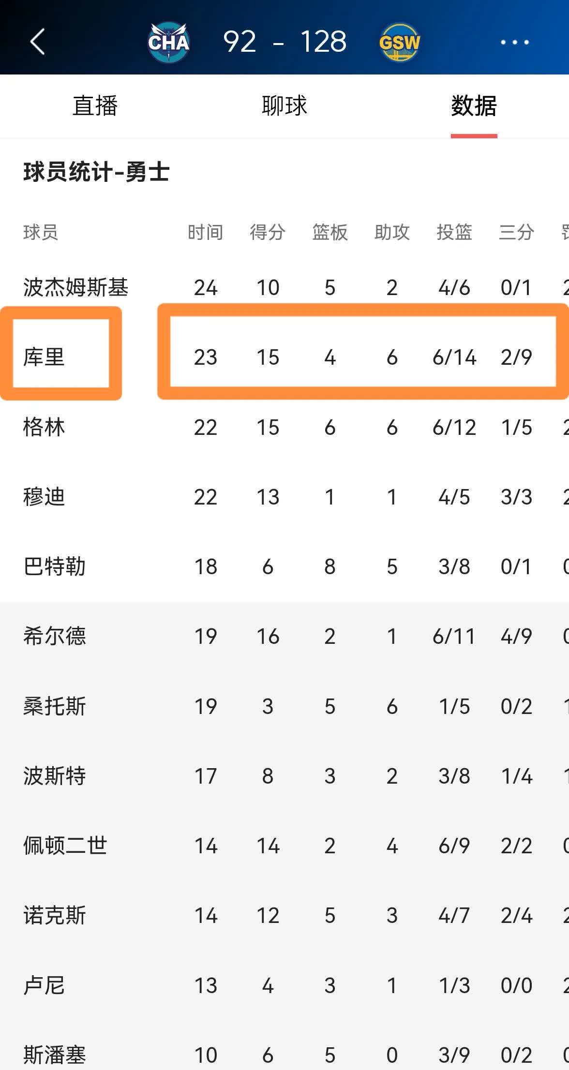Image resolution: width=569 pixels, height=1070 pixels.
Task: Tap the game score 92 - 128
Action: point(284,41)
